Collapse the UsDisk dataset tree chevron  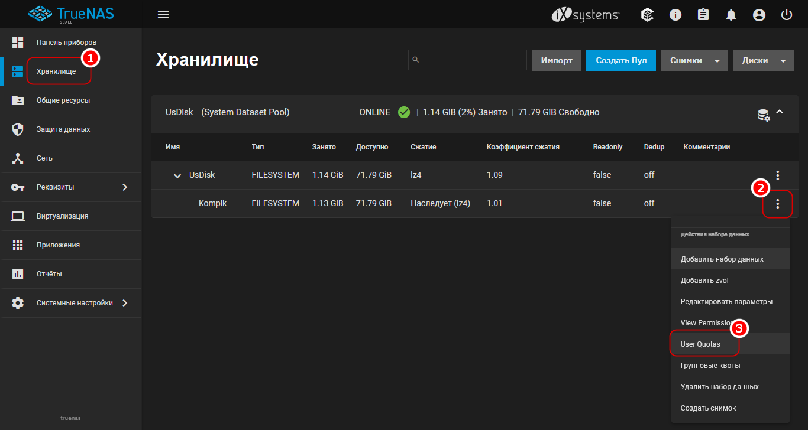coord(177,176)
